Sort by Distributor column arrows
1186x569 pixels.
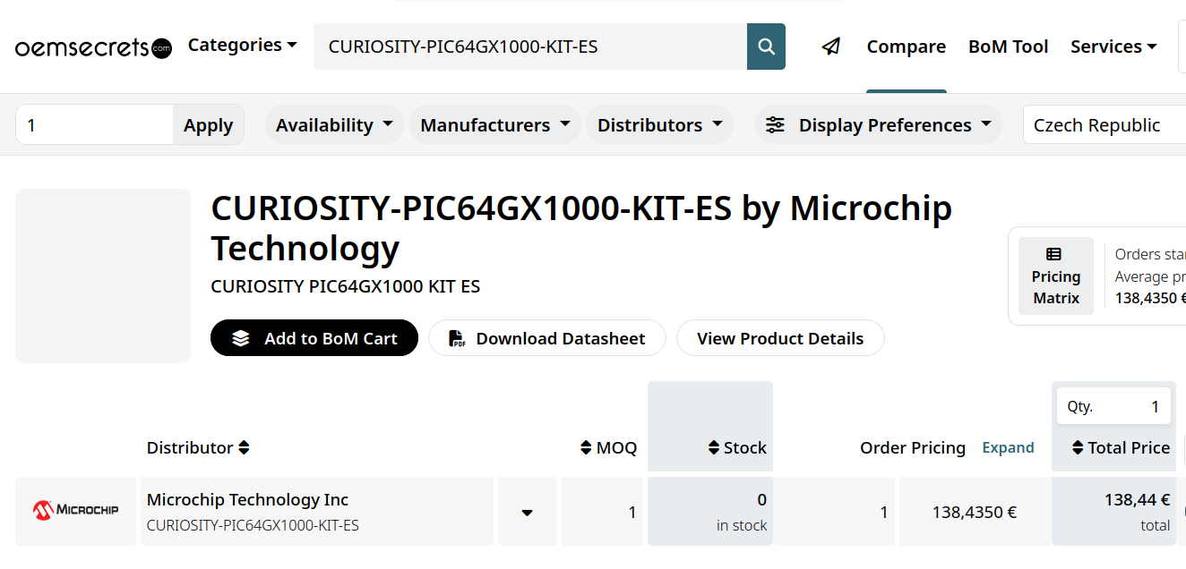pos(244,447)
